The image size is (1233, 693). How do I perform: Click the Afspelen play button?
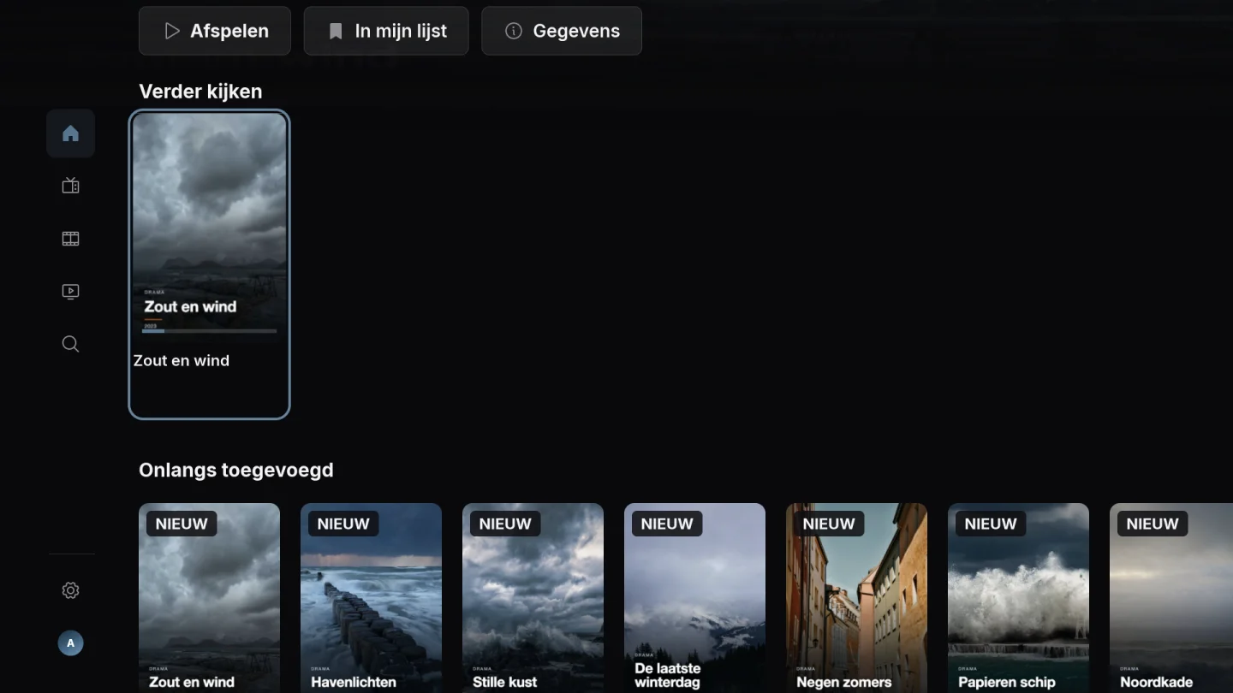click(x=215, y=31)
